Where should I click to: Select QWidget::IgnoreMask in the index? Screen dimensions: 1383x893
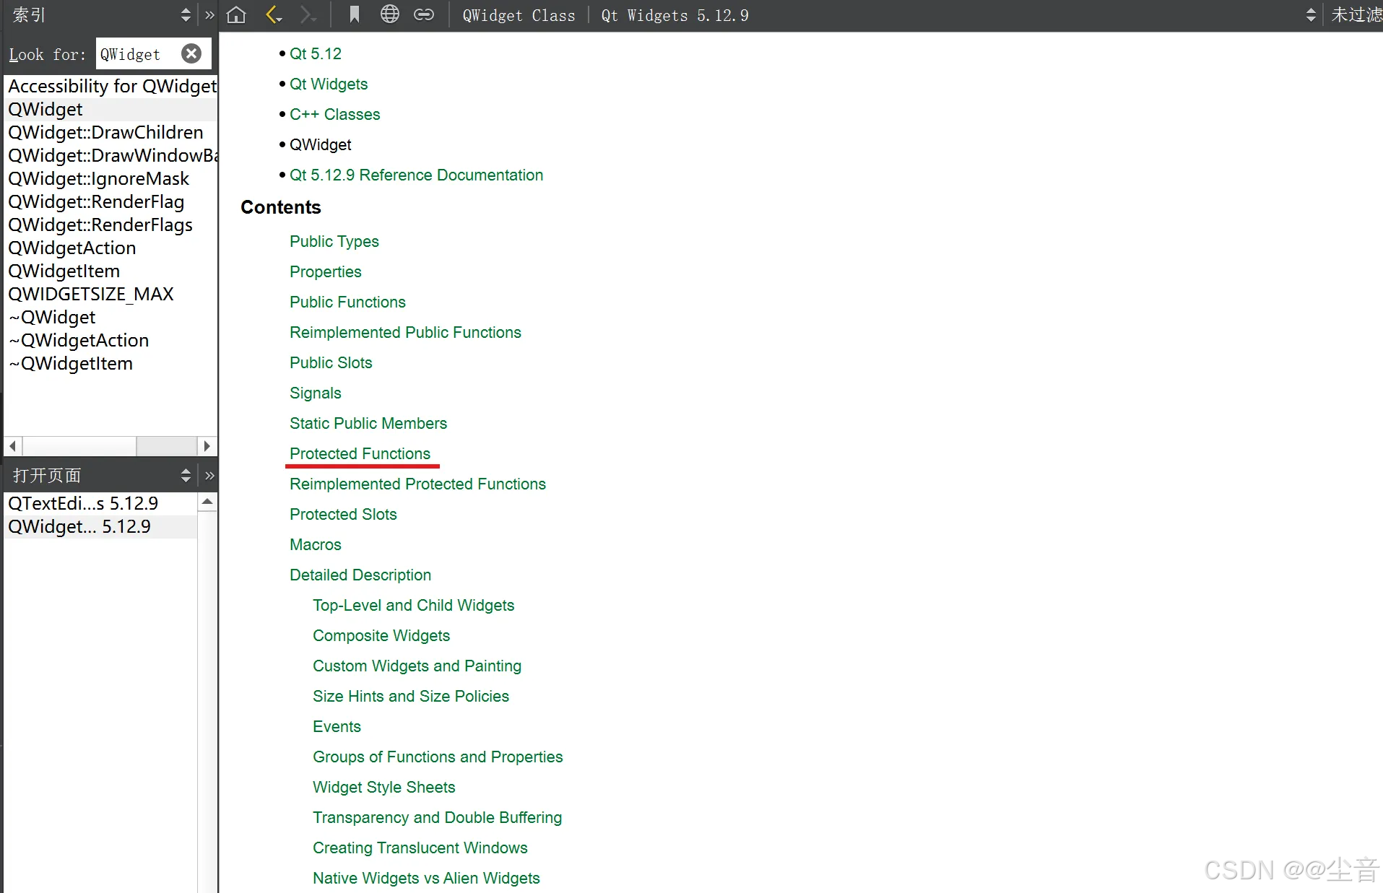coord(112,178)
